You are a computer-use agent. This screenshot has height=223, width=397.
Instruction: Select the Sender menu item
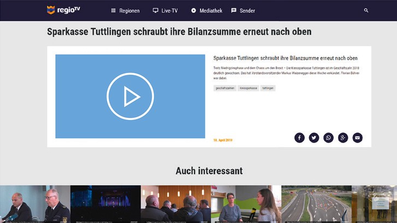click(243, 10)
